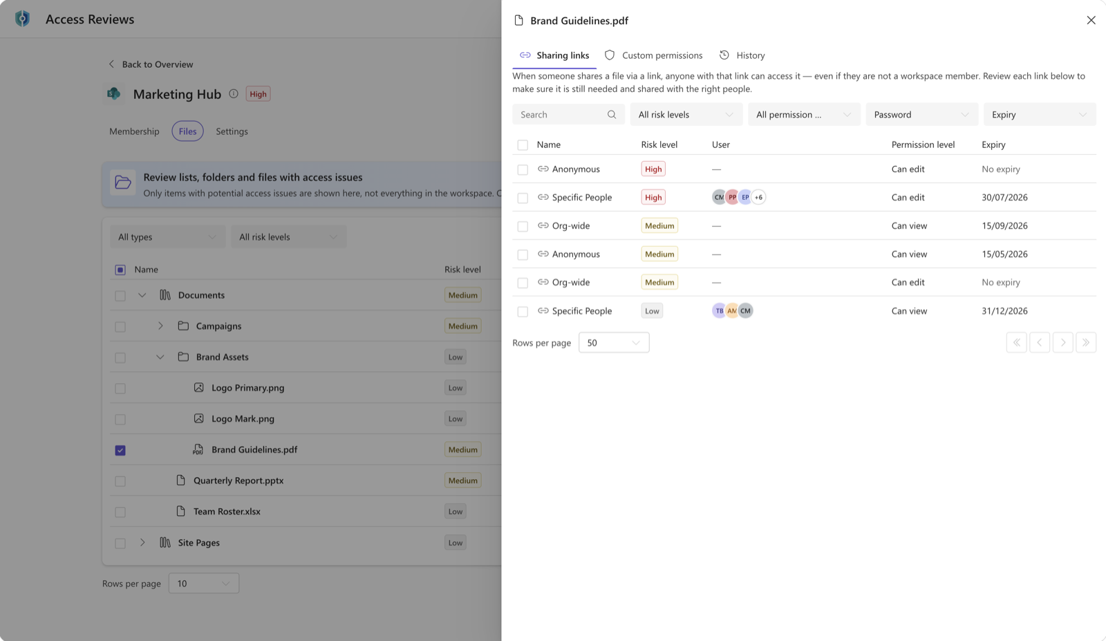The image size is (1106, 641).
Task: Collapse the Documents library tree
Action: pyautogui.click(x=142, y=295)
